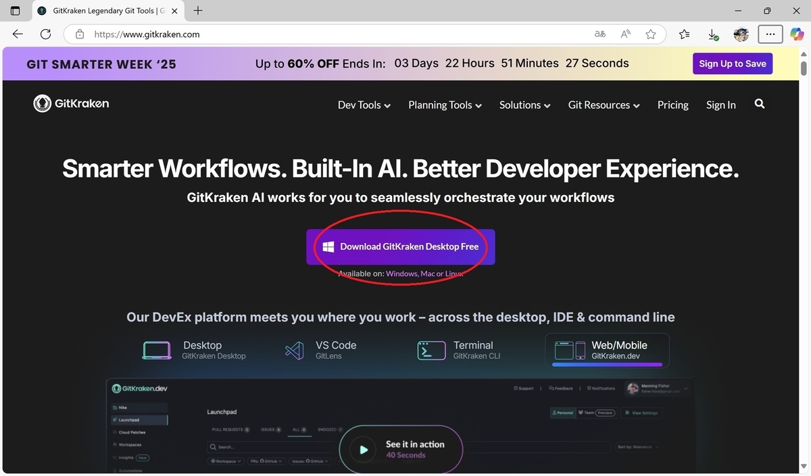811x476 pixels.
Task: Select the VS Code GitLens platform icon
Action: pos(294,350)
